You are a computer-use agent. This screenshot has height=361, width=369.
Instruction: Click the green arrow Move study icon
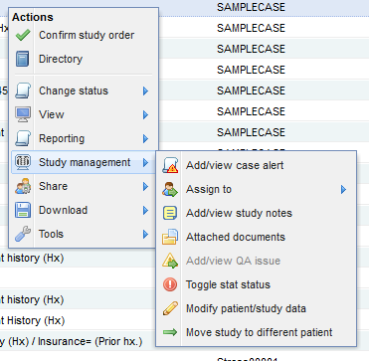[170, 332]
